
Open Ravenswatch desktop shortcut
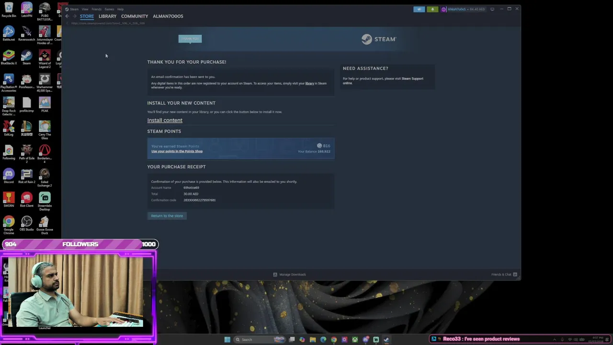click(x=27, y=34)
